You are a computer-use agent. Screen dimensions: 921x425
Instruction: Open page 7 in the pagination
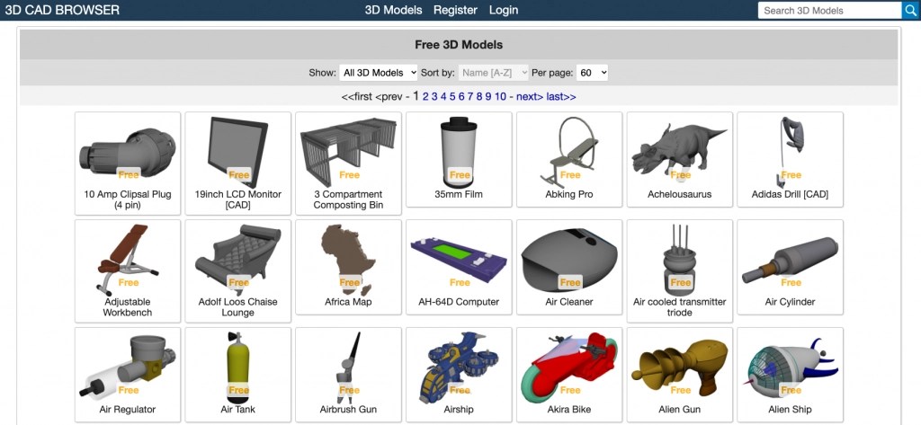[x=470, y=97]
